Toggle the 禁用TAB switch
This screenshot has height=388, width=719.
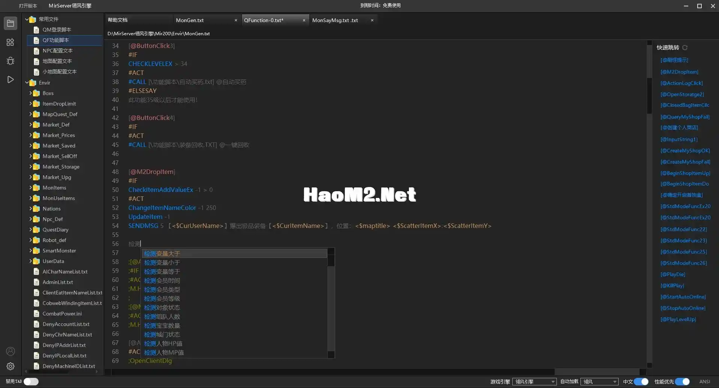click(31, 382)
